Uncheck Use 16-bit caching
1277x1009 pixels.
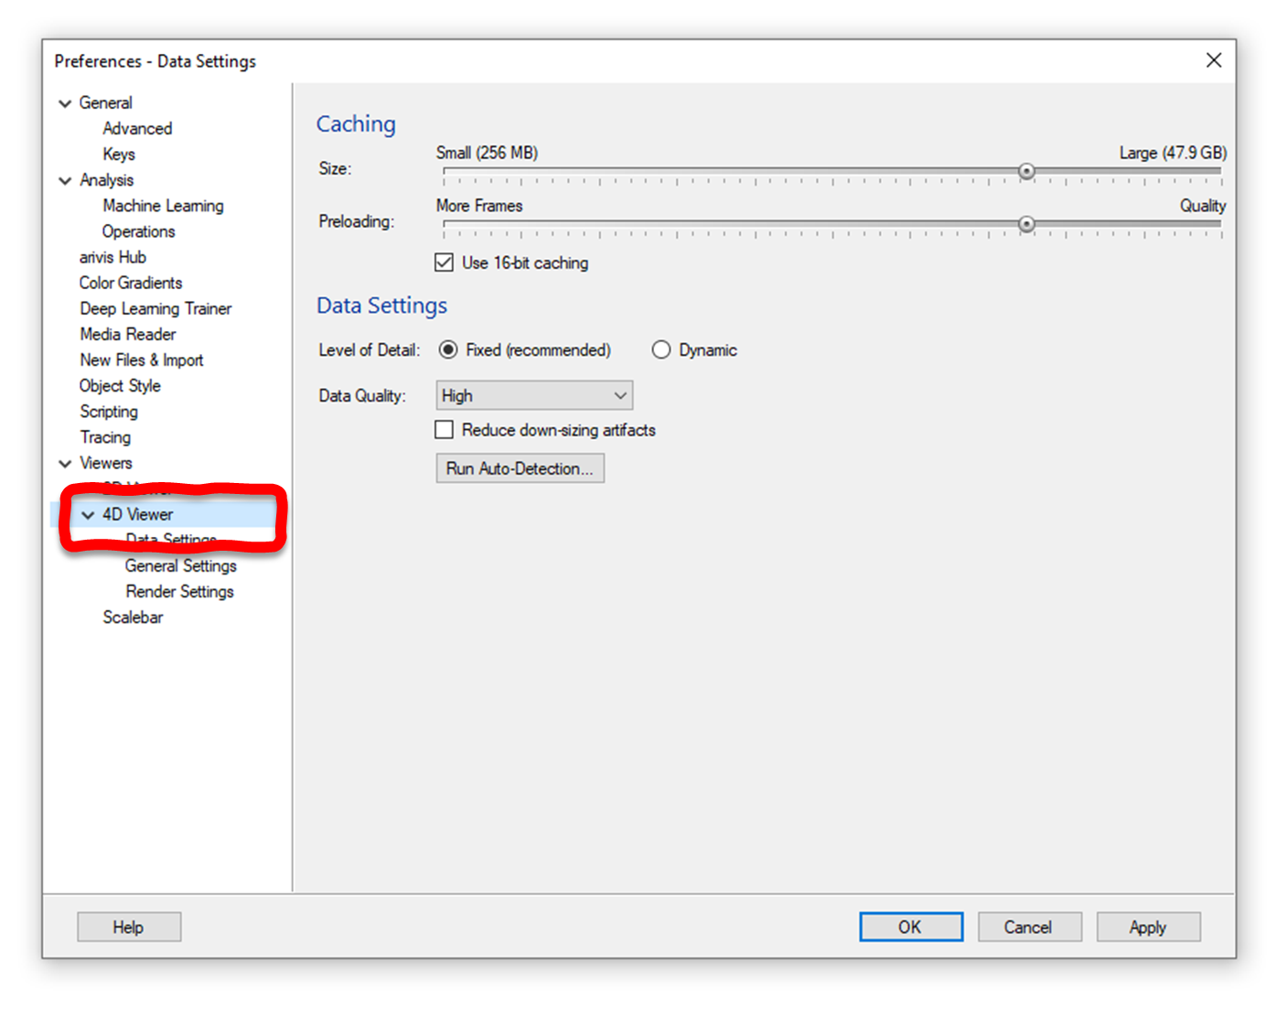[444, 263]
